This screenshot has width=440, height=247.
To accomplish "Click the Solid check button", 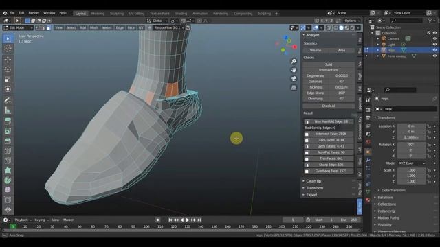I will coord(329,64).
